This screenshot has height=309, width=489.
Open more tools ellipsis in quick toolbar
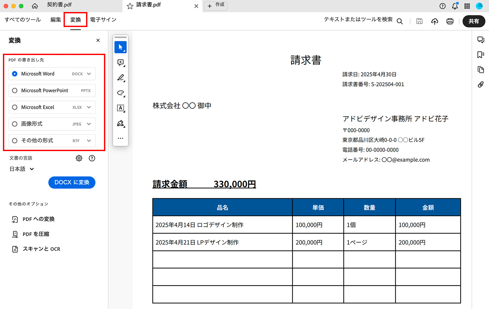(121, 138)
